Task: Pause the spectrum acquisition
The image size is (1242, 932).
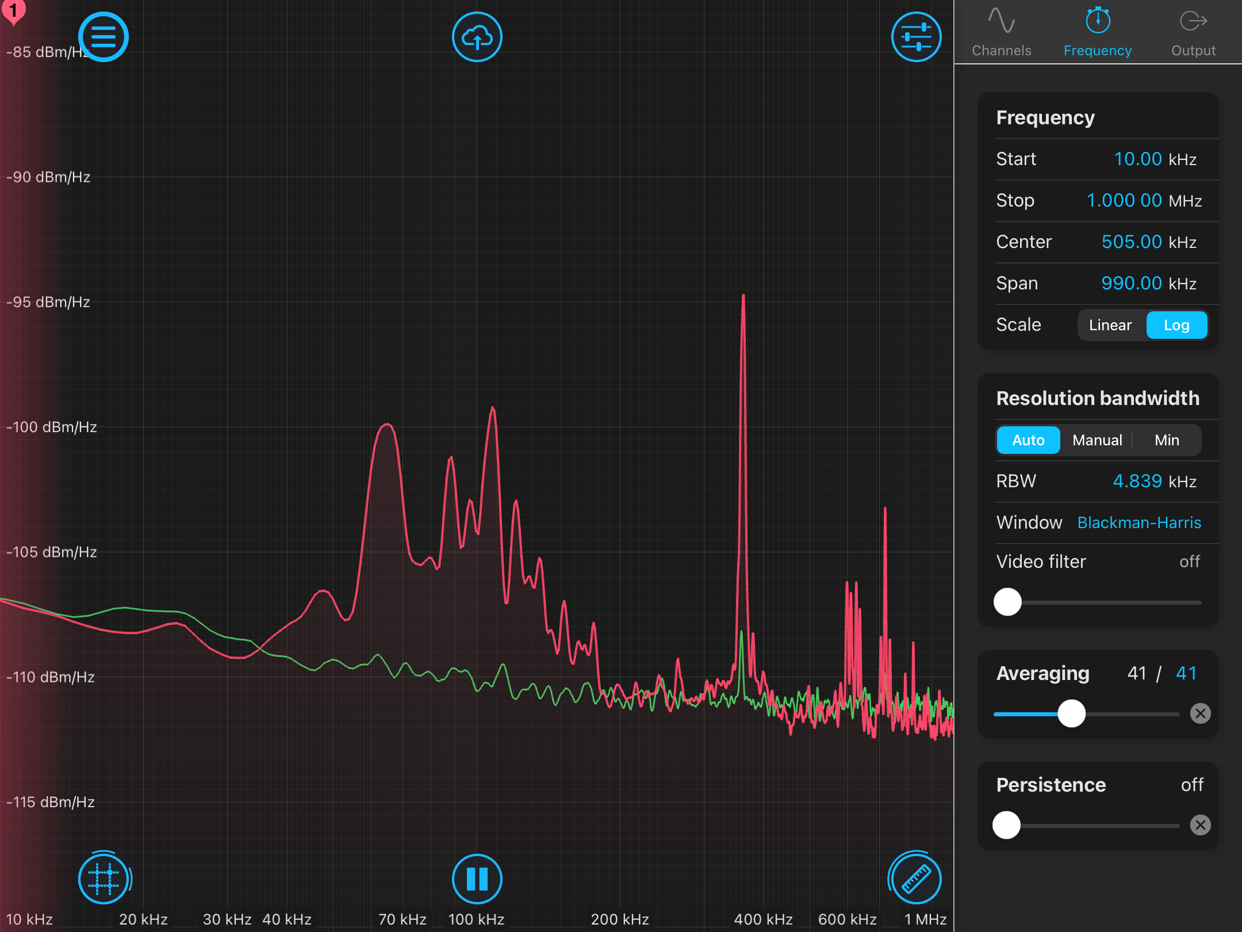Action: click(477, 878)
